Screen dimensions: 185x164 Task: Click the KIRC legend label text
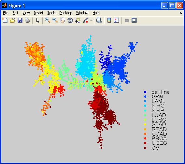pyautogui.click(x=158, y=106)
